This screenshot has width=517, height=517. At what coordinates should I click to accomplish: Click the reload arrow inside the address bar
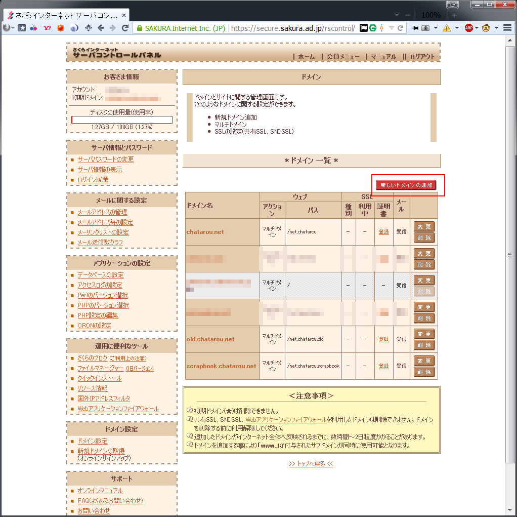pos(400,28)
